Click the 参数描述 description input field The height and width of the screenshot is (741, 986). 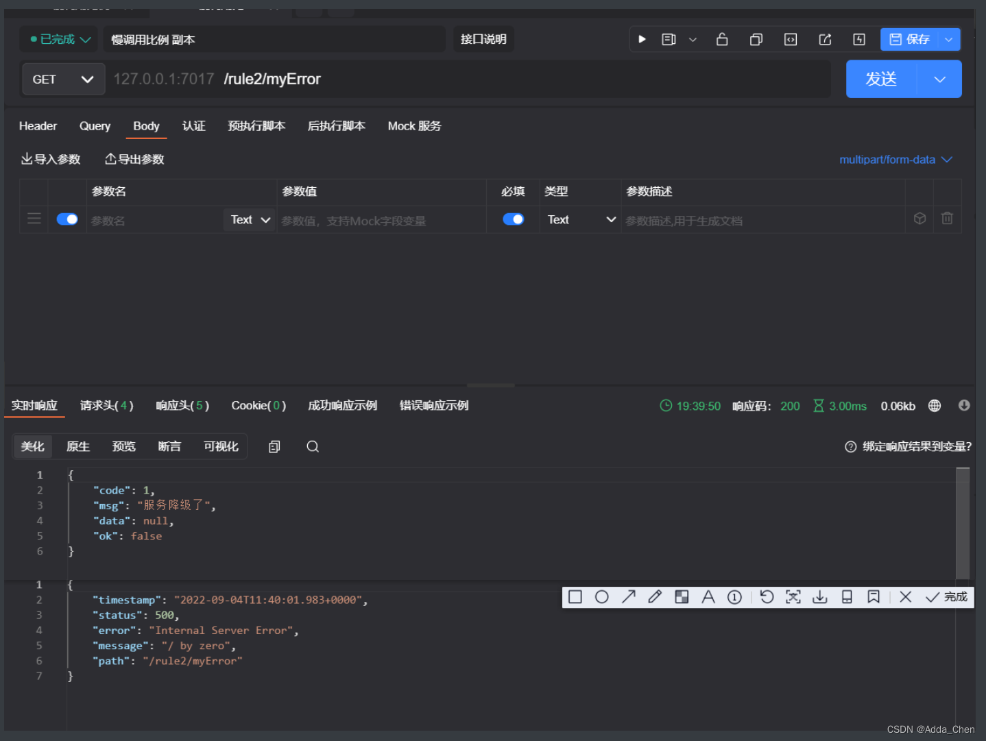coord(763,220)
